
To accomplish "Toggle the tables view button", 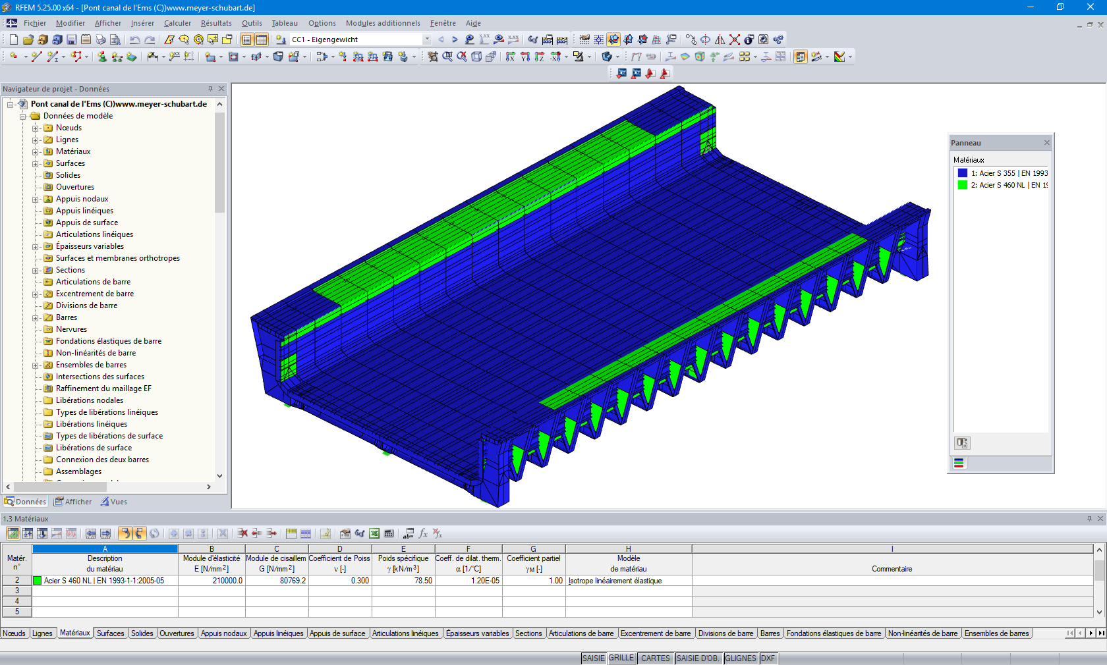I will (x=262, y=40).
